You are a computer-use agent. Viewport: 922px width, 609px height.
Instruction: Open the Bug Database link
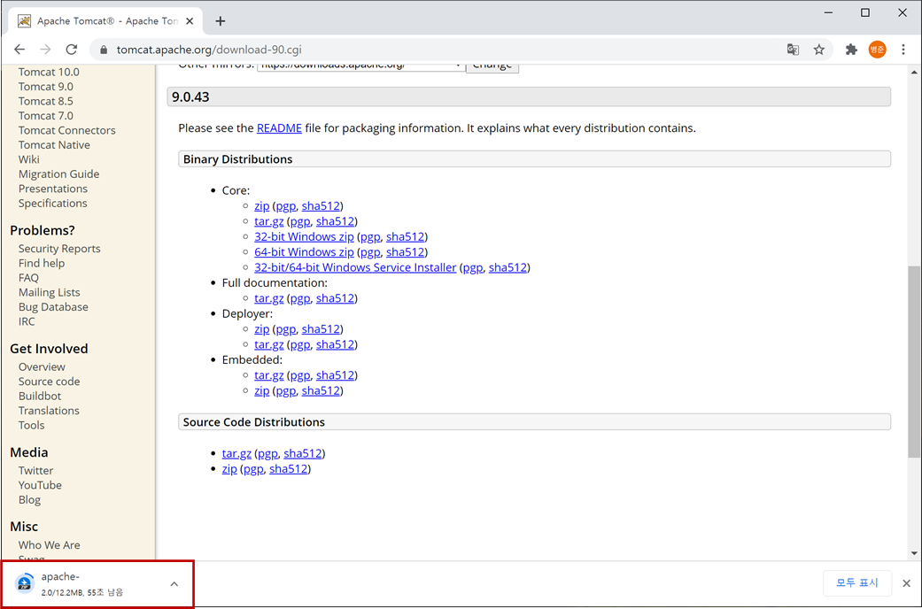pyautogui.click(x=53, y=307)
